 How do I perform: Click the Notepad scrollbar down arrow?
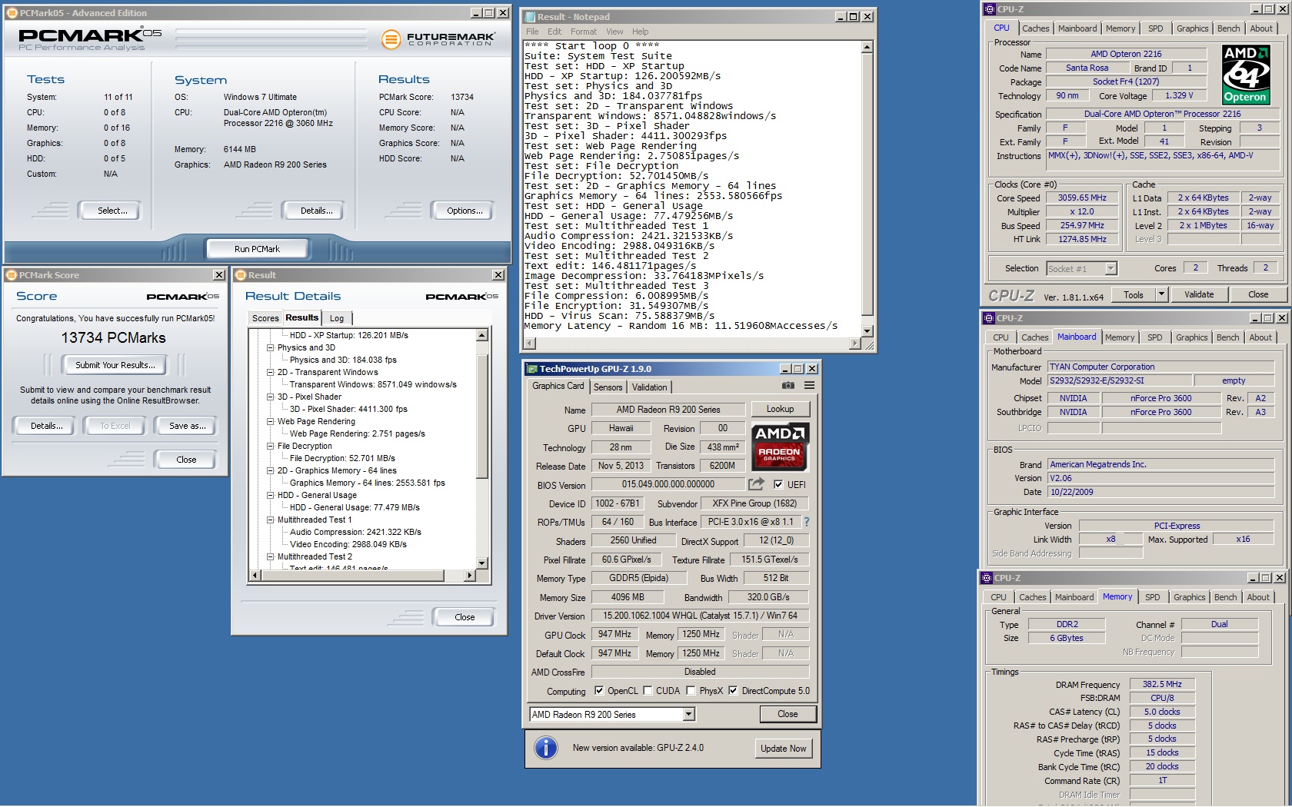[x=867, y=331]
